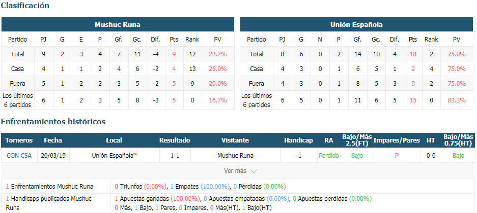The height and width of the screenshot is (213, 477).
Task: Click Unión Española local team name
Action: tap(113, 156)
